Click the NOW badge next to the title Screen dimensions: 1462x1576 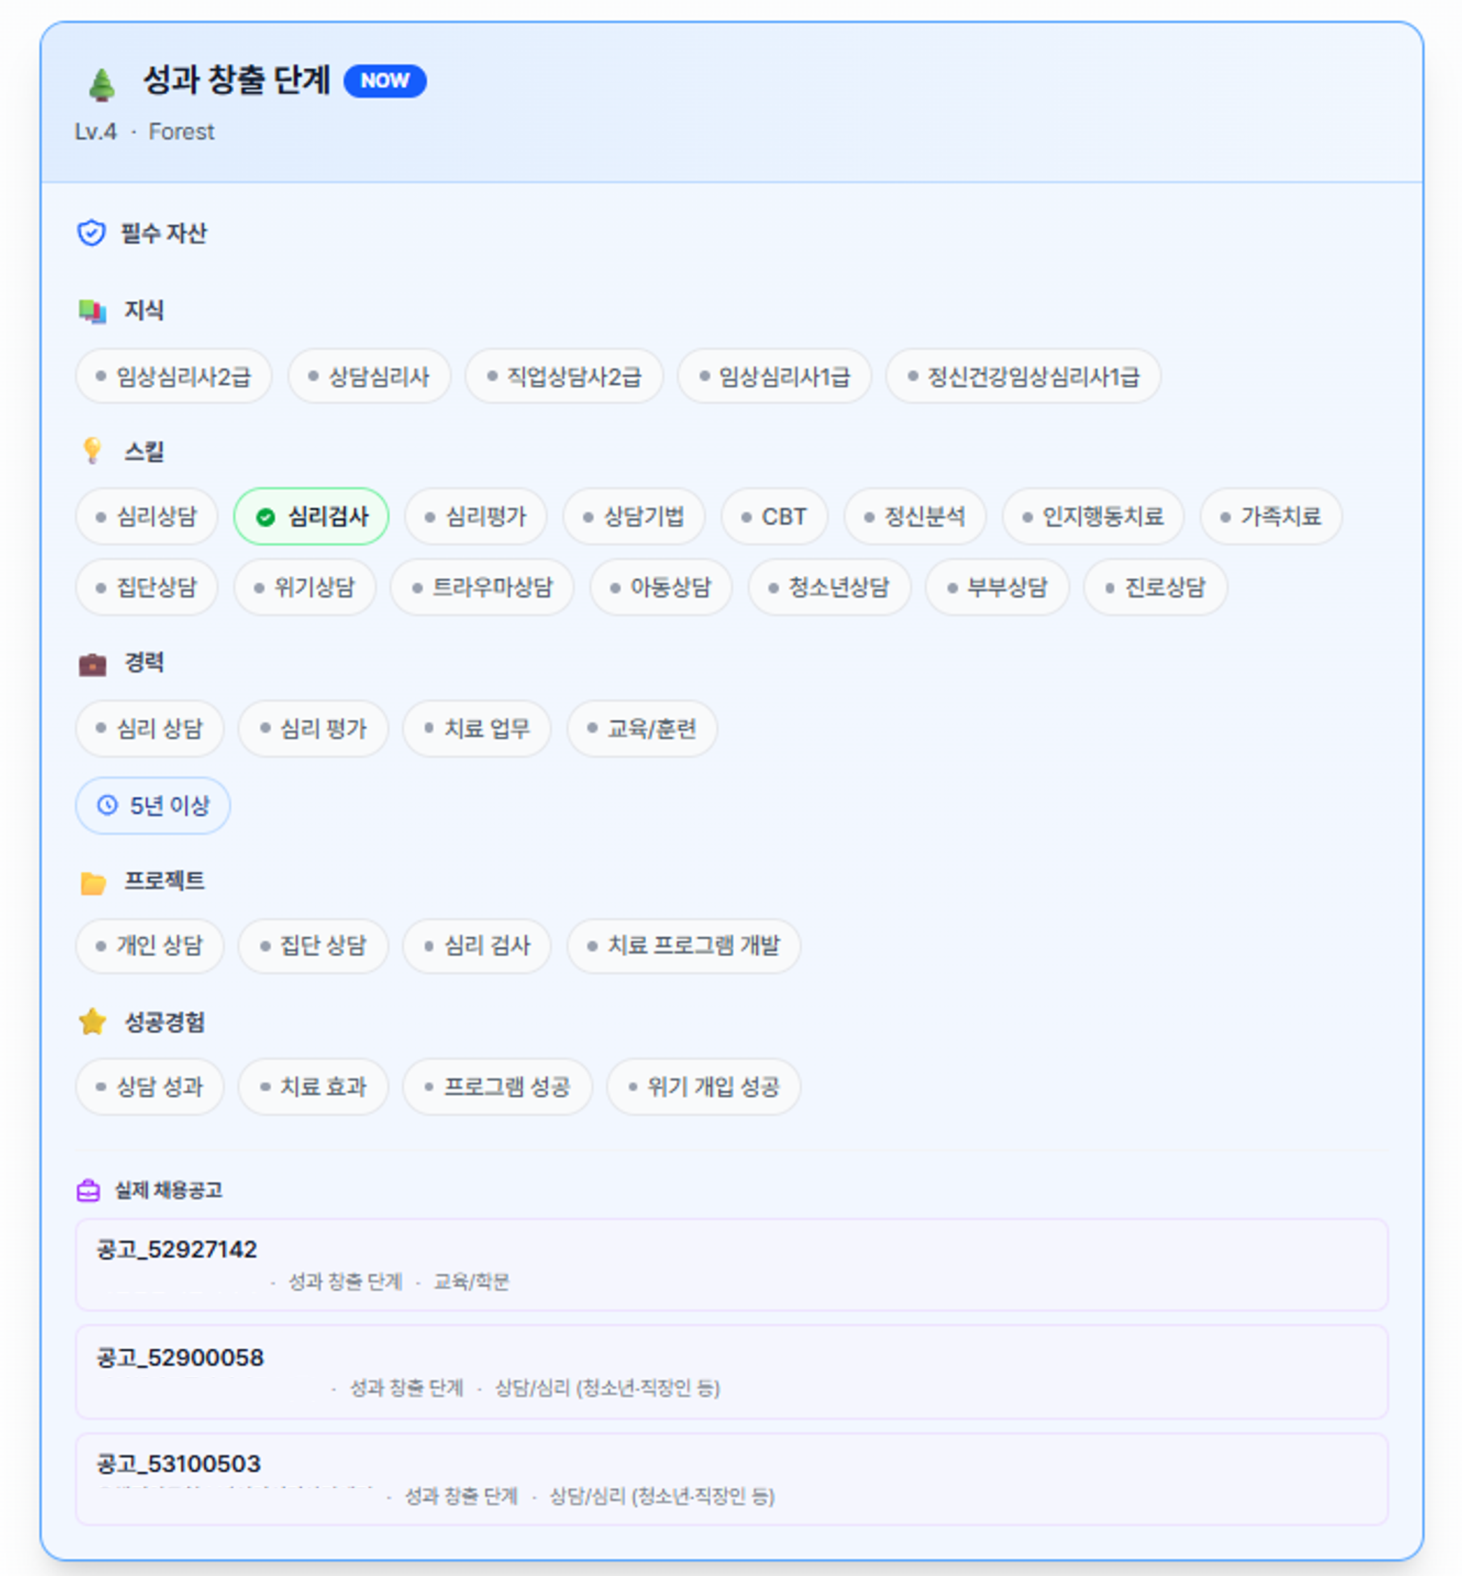tap(385, 80)
